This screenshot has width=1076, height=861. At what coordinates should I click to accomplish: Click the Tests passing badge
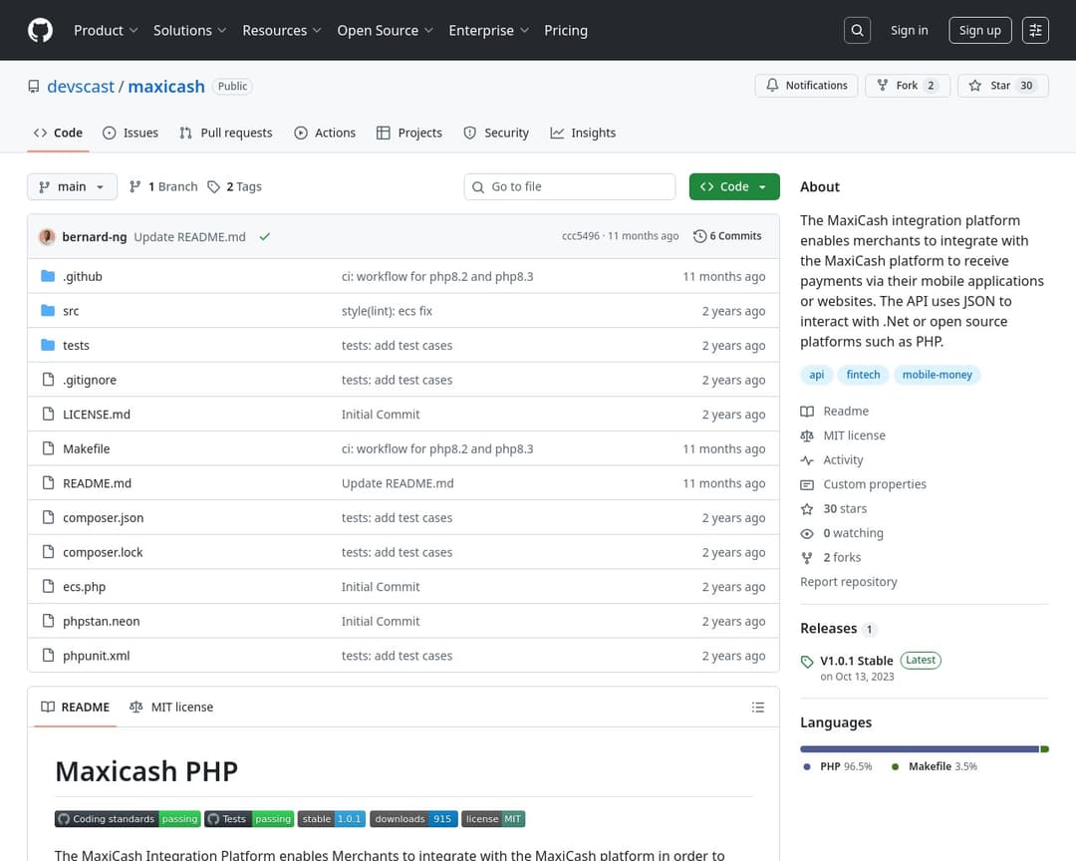(x=249, y=818)
